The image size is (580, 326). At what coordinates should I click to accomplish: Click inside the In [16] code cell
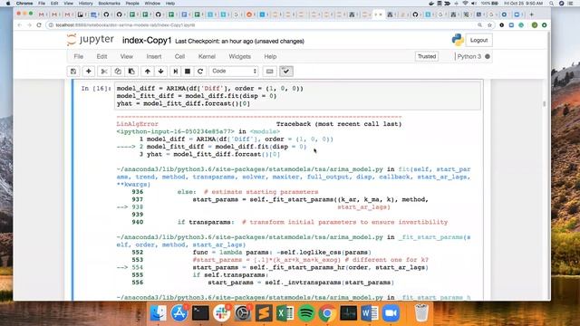pyautogui.click(x=298, y=96)
